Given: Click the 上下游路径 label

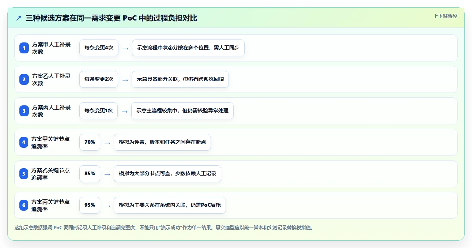Looking at the screenshot, I should click(445, 16).
